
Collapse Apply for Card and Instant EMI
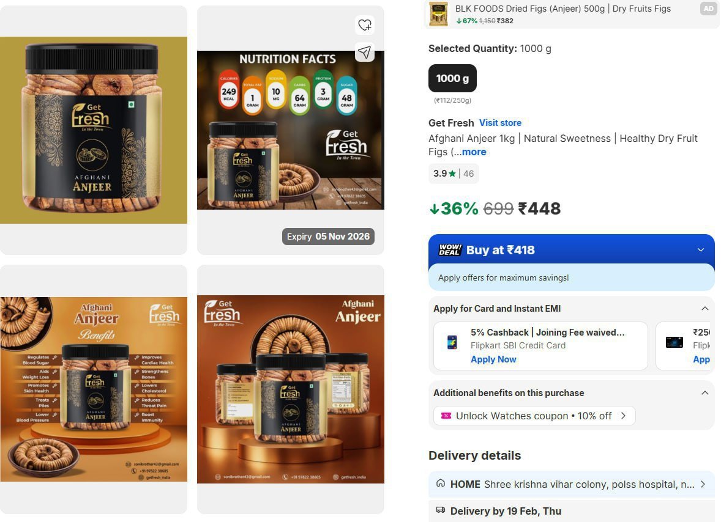point(704,309)
